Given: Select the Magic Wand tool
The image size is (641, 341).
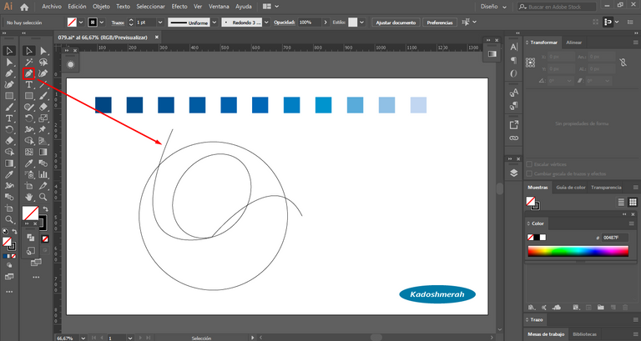Looking at the screenshot, I should (x=28, y=62).
